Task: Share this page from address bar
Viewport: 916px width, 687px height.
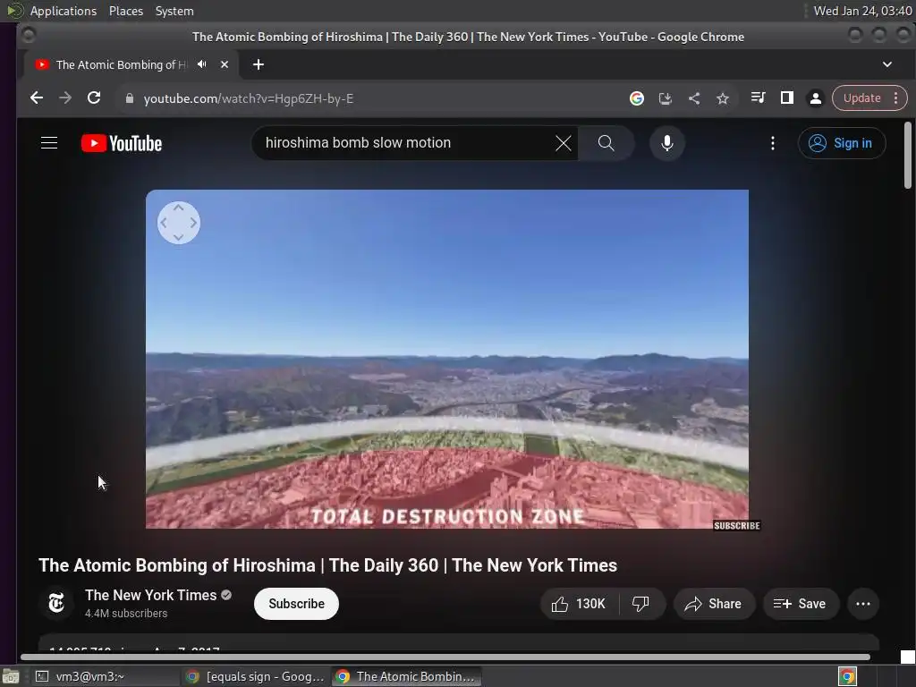Action: (x=694, y=98)
